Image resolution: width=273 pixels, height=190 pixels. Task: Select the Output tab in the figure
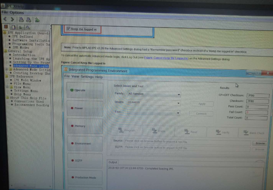pyautogui.click(x=113, y=162)
